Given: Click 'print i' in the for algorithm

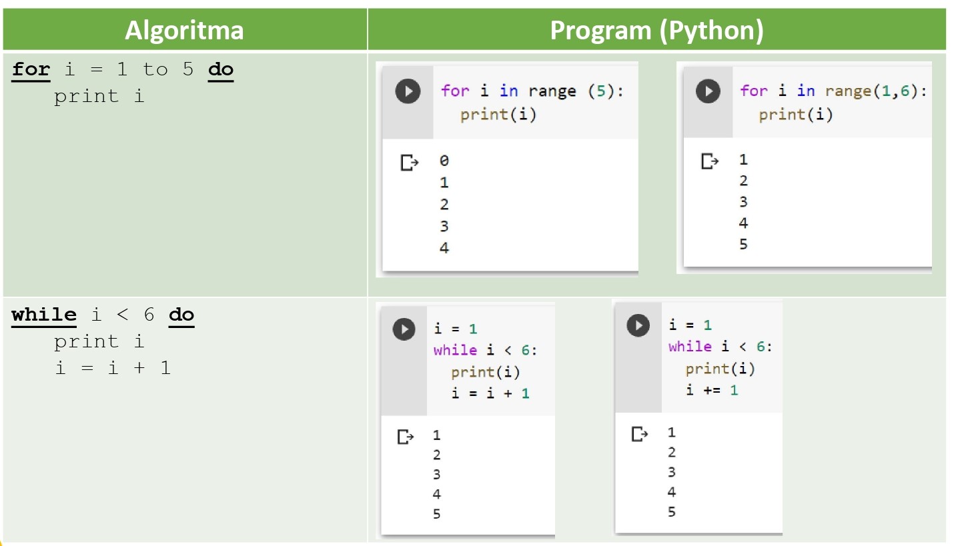Looking at the screenshot, I should coord(99,96).
